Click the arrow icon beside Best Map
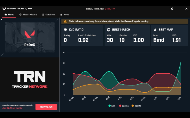This screenshot has height=118, width=190. pos(155,30)
